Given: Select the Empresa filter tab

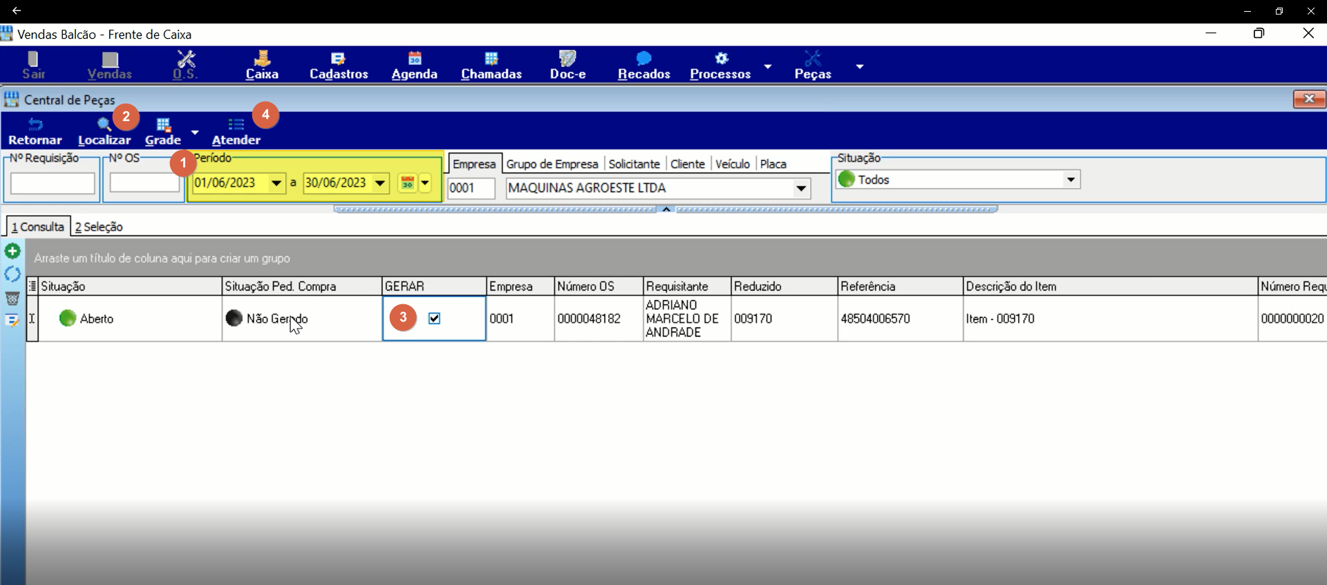Looking at the screenshot, I should pyautogui.click(x=474, y=164).
